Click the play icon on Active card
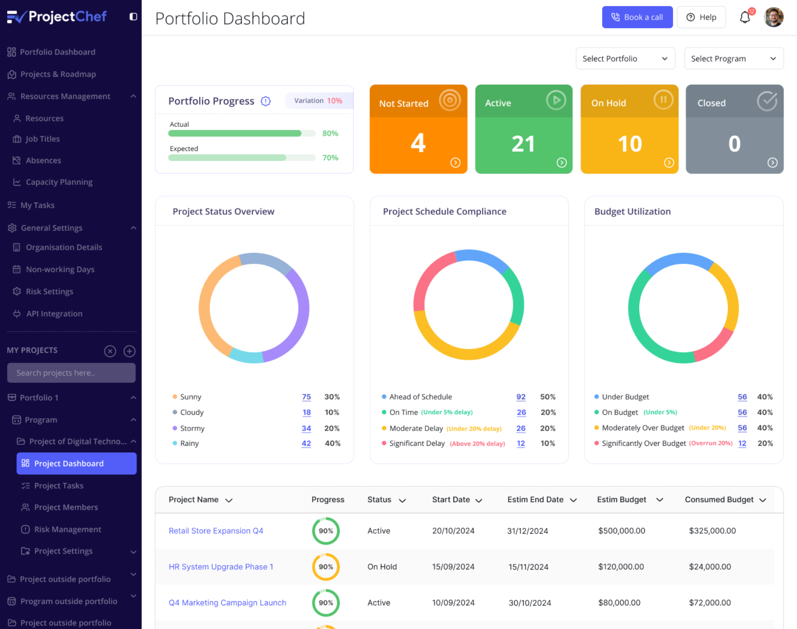This screenshot has height=629, width=797. click(x=556, y=100)
